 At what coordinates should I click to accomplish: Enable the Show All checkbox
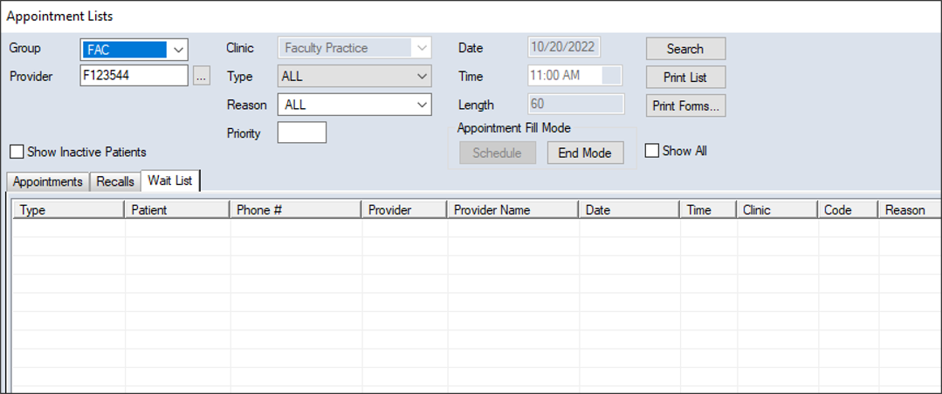pos(651,151)
